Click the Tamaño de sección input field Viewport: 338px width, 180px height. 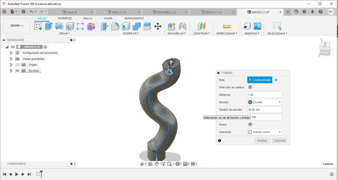265,110
